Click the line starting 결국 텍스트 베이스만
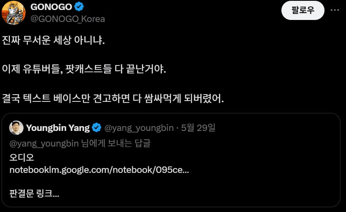The height and width of the screenshot is (212, 346). click(x=113, y=98)
